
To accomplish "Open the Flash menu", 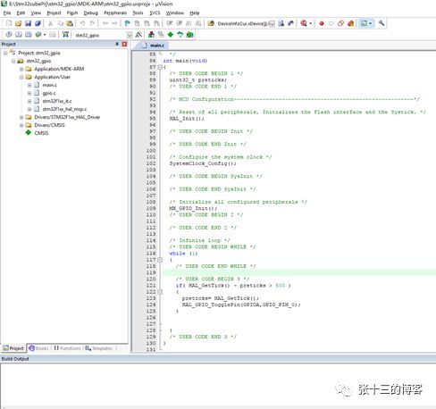I will pyautogui.click(x=72, y=13).
